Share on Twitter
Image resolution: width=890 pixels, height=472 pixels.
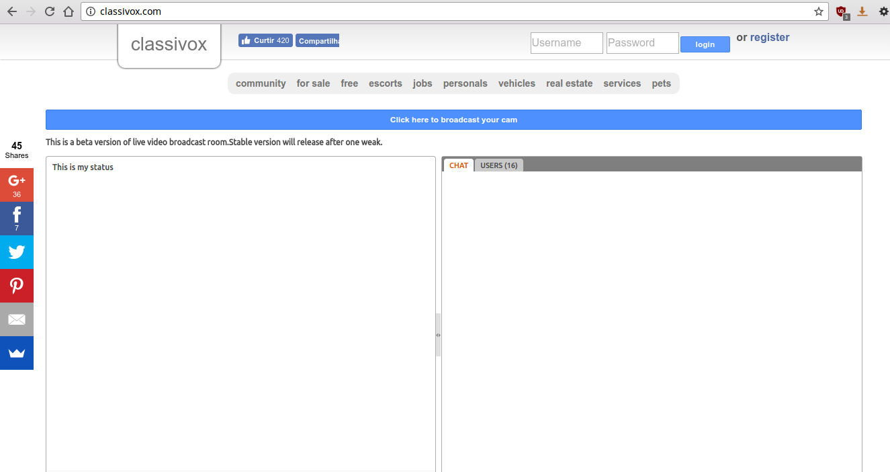[x=17, y=252]
